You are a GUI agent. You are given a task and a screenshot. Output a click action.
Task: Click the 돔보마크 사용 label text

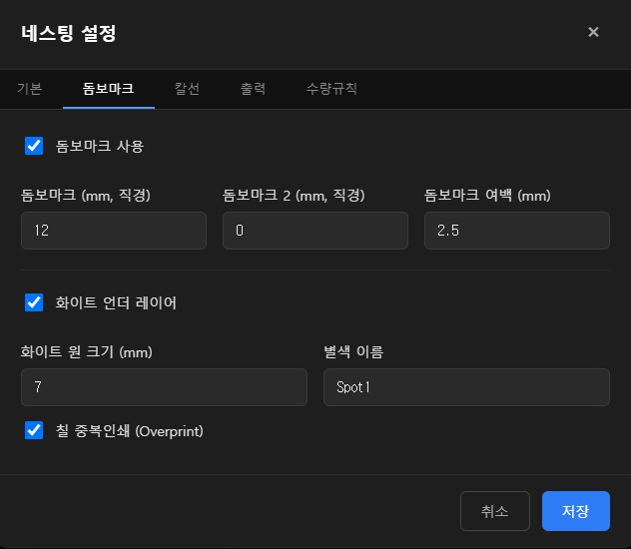tap(100, 146)
